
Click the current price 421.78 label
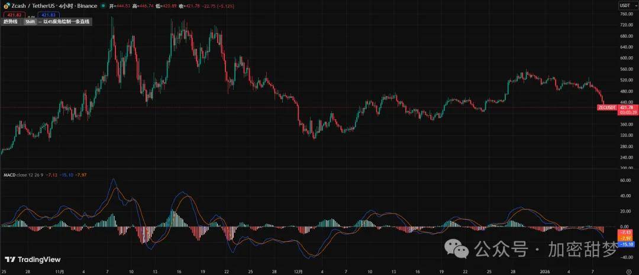pos(628,107)
